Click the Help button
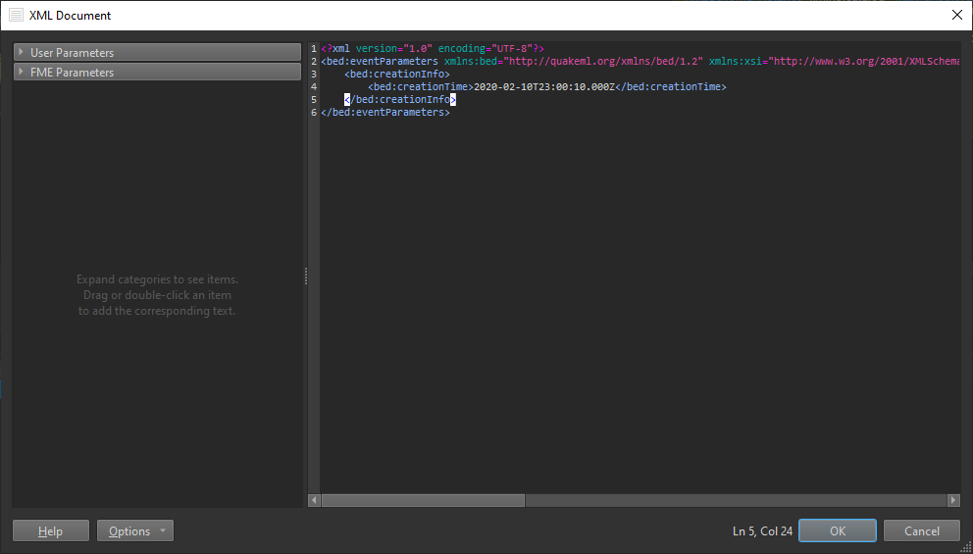Viewport: 973px width, 554px height. click(x=51, y=531)
